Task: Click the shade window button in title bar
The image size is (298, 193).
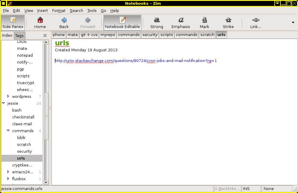Action: 277,3
